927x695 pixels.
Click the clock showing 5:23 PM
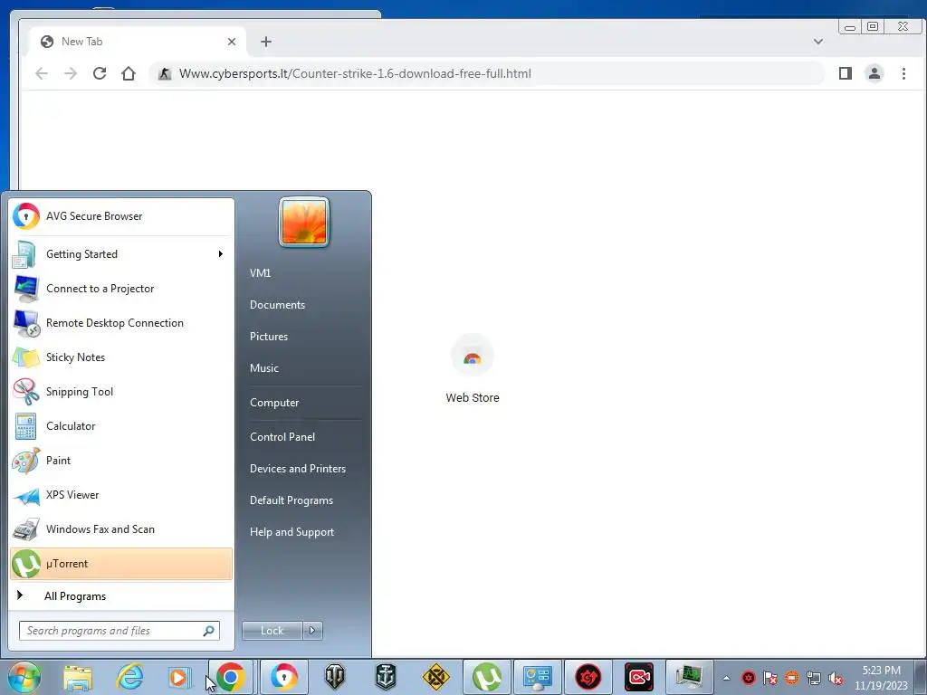pos(881,678)
